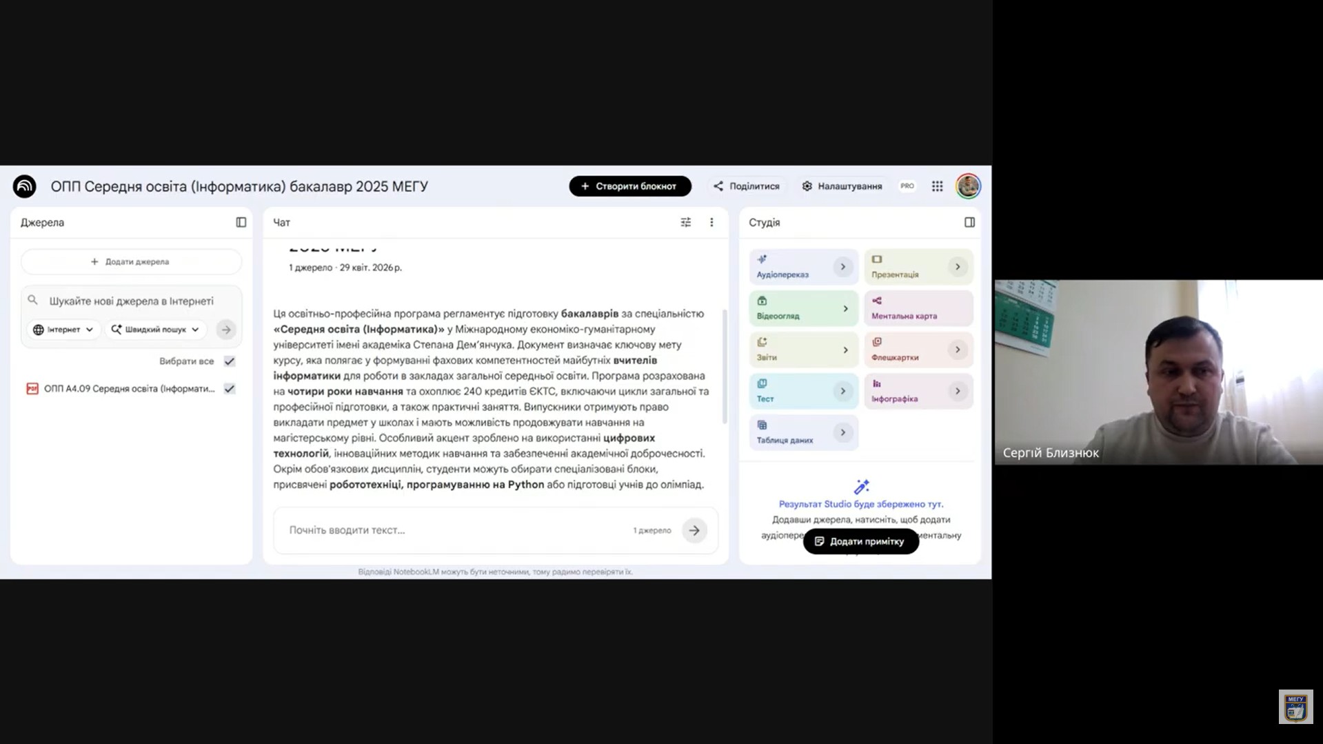The width and height of the screenshot is (1323, 744).
Task: Click Створити блокнот button
Action: [x=629, y=186]
